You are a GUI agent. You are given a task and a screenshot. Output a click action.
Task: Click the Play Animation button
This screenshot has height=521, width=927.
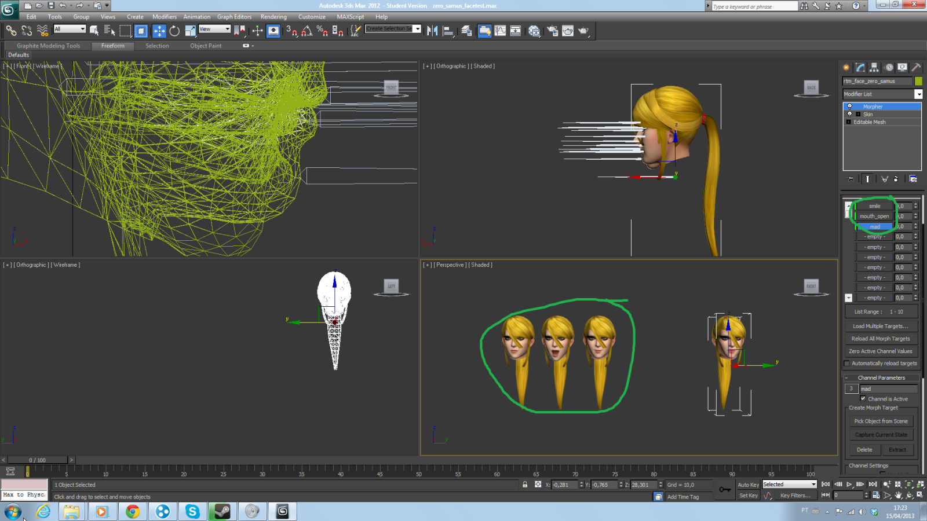pos(849,484)
